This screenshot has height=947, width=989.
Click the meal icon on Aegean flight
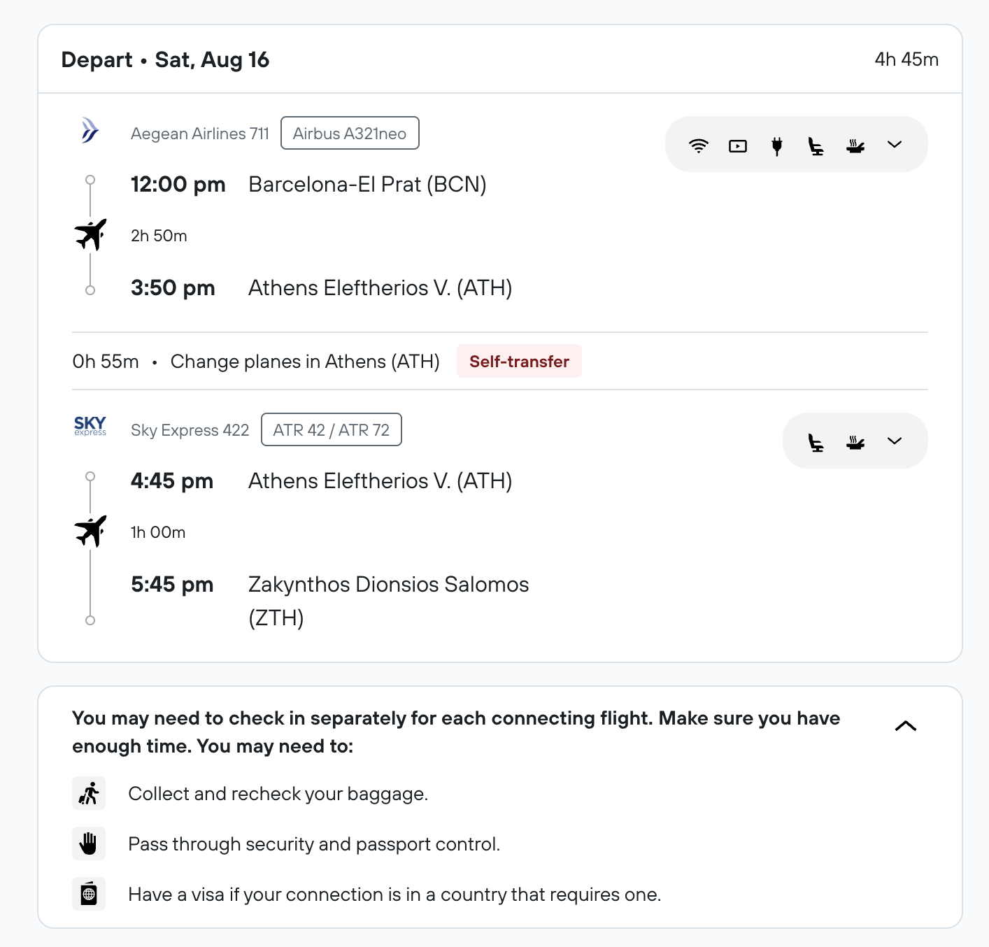click(x=855, y=145)
